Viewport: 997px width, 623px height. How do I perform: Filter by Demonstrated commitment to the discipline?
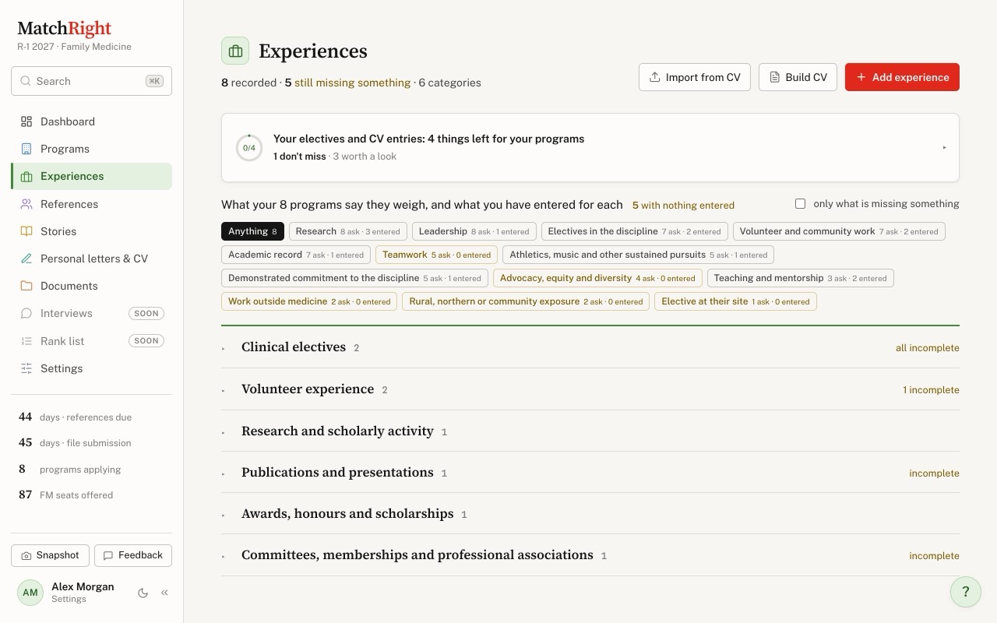(355, 278)
